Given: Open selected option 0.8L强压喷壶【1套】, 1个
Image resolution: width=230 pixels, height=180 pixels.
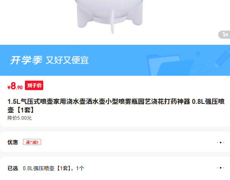Looking at the screenshot, I should [x=53, y=168].
